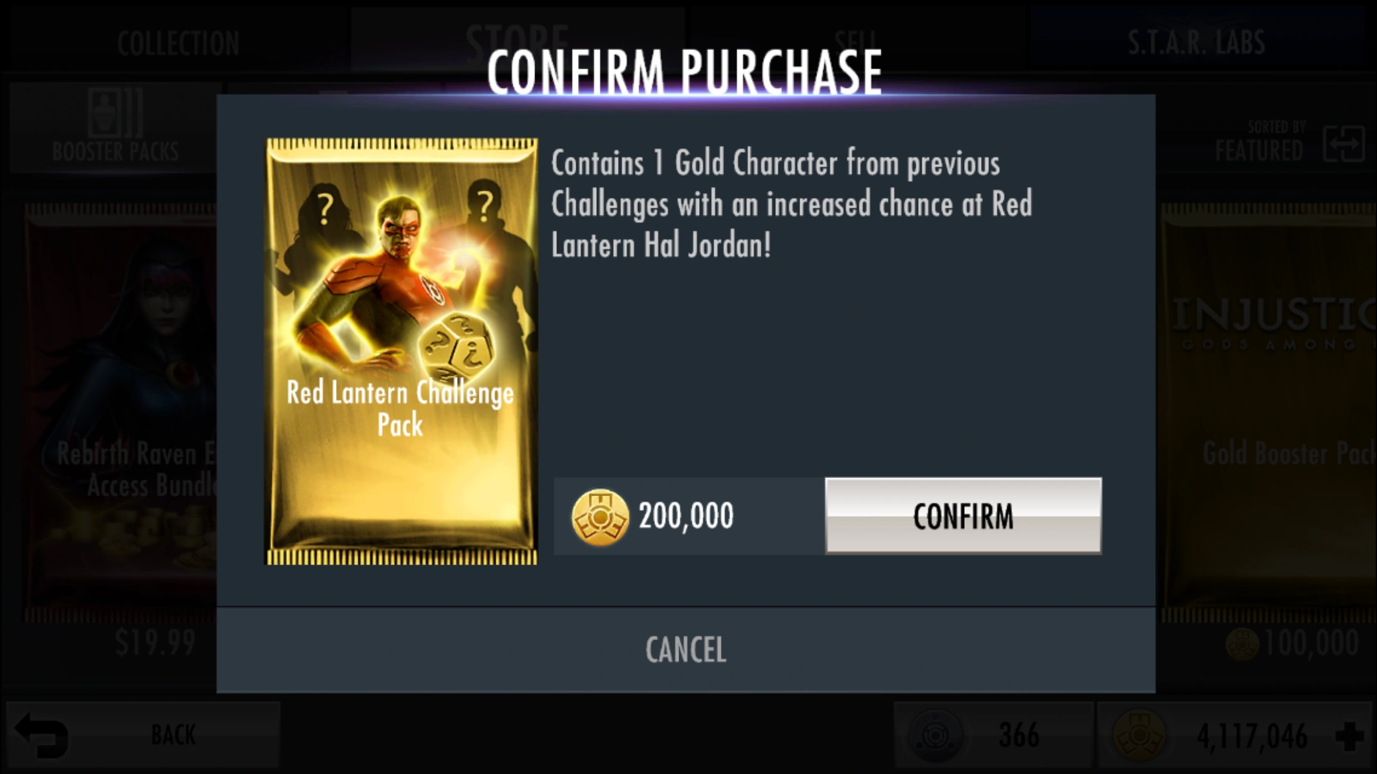
Task: Open the Collection tab
Action: pyautogui.click(x=178, y=42)
